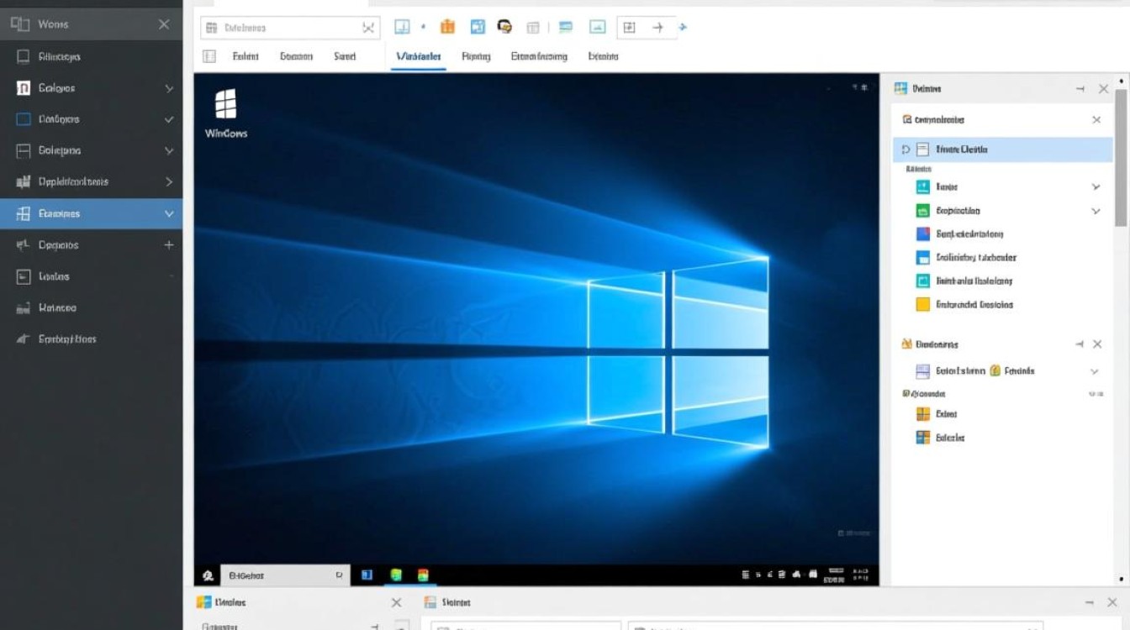Select the underlined active tab above the desktop view
1130x630 pixels.
[418, 56]
